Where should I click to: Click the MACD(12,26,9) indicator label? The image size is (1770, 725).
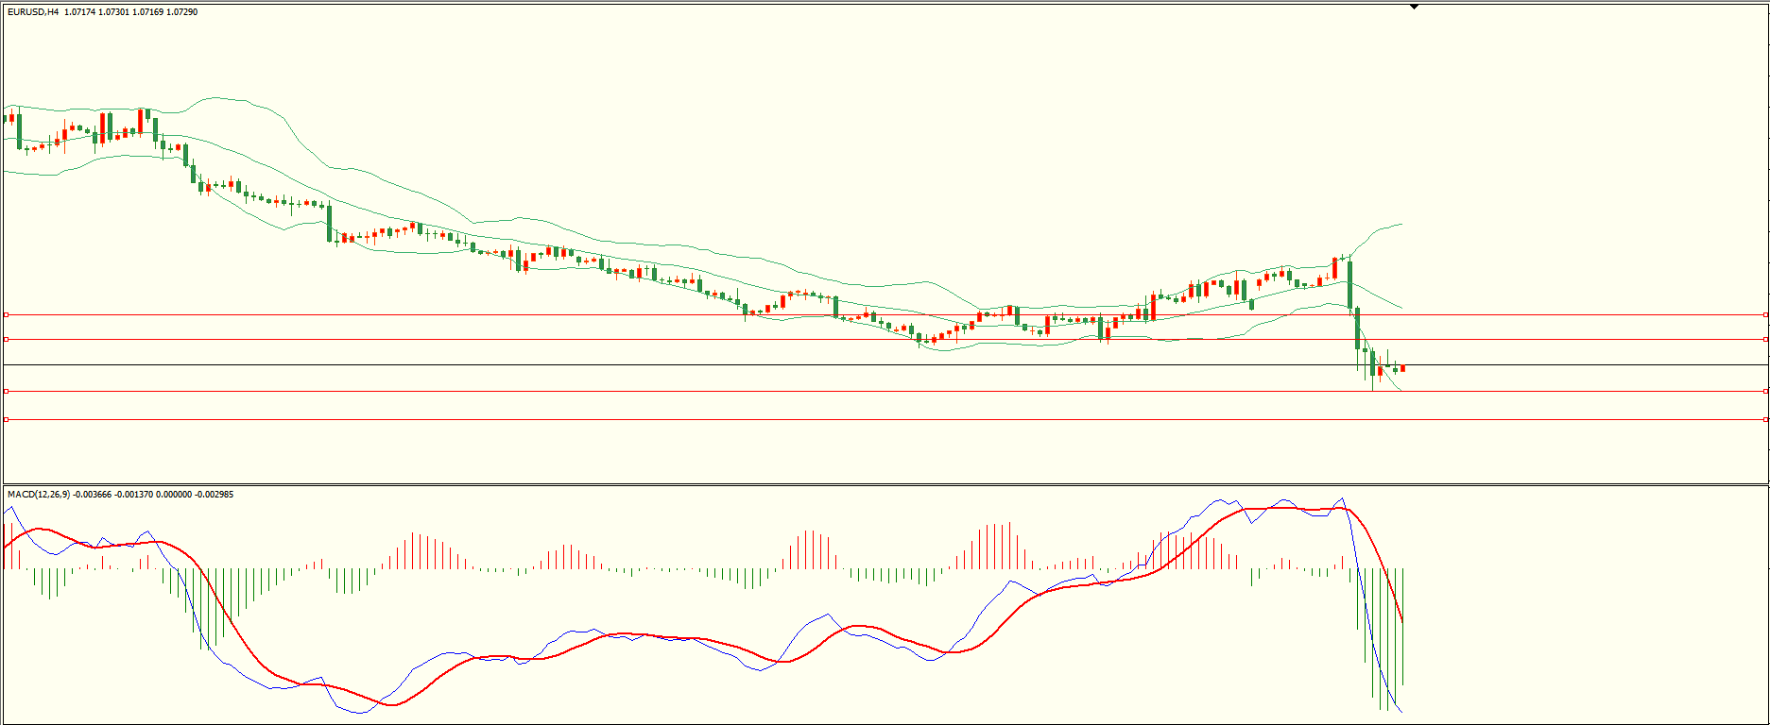(38, 494)
